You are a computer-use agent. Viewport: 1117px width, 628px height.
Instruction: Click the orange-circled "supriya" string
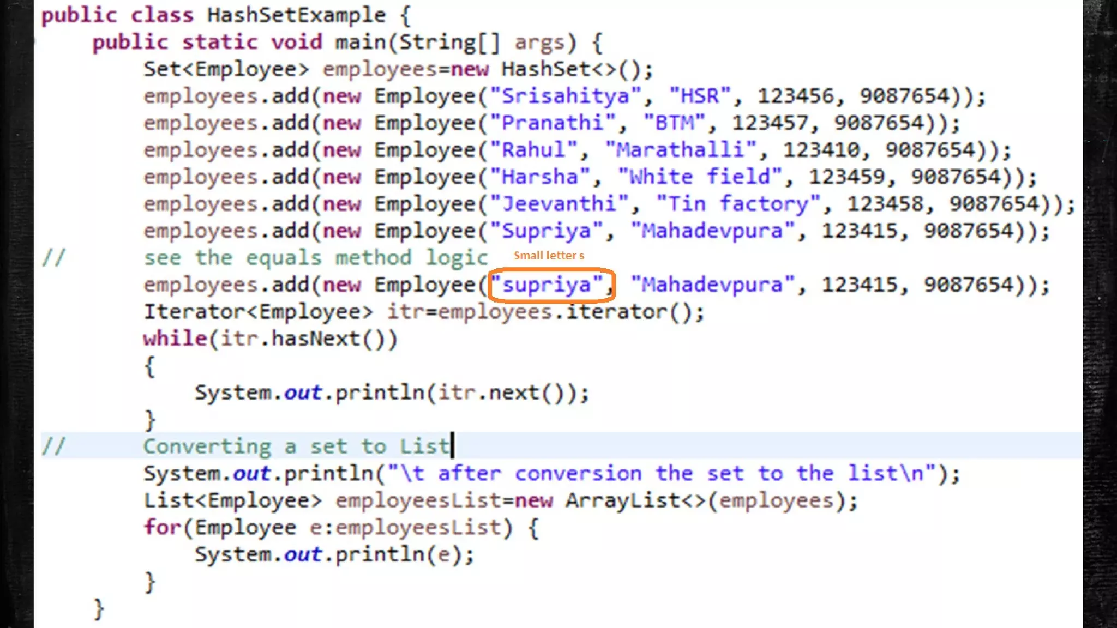[548, 285]
